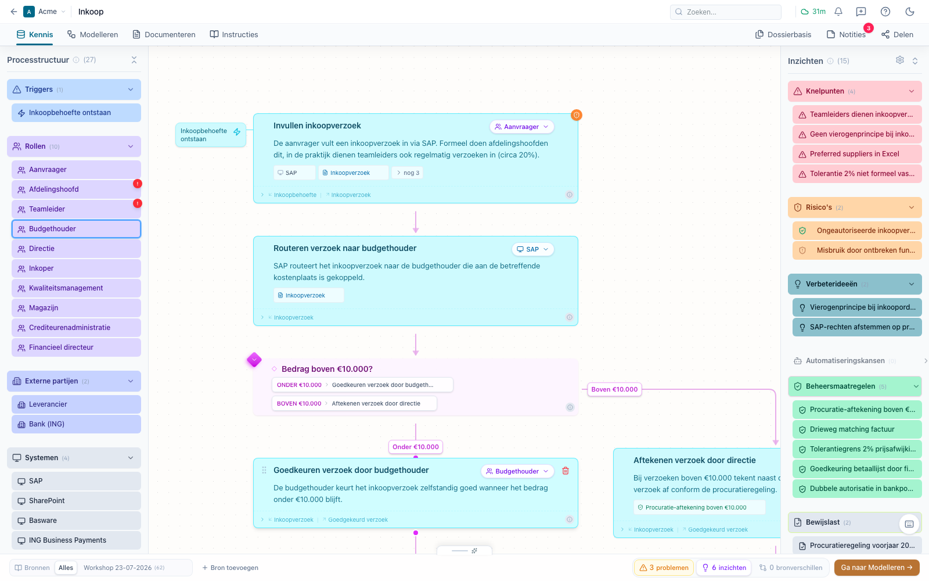Switch to the Documenteren tab
Image resolution: width=929 pixels, height=581 pixels.
164,35
